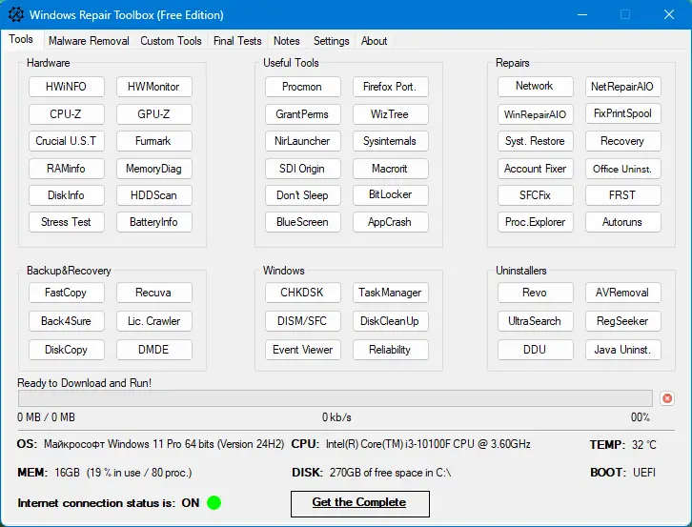The image size is (692, 527).
Task: Open Proc.Explorer
Action: pos(536,222)
